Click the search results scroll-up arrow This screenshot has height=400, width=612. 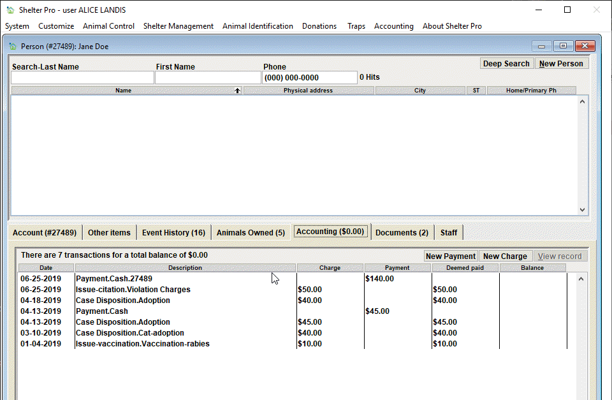coord(582,101)
